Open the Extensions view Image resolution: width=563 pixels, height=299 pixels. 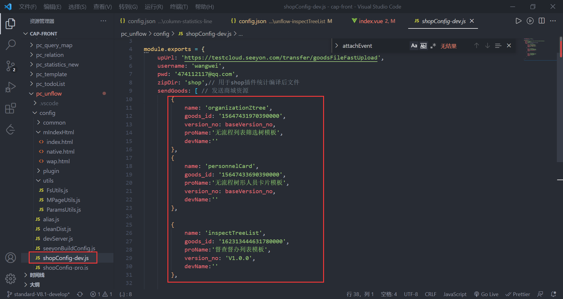coord(11,108)
